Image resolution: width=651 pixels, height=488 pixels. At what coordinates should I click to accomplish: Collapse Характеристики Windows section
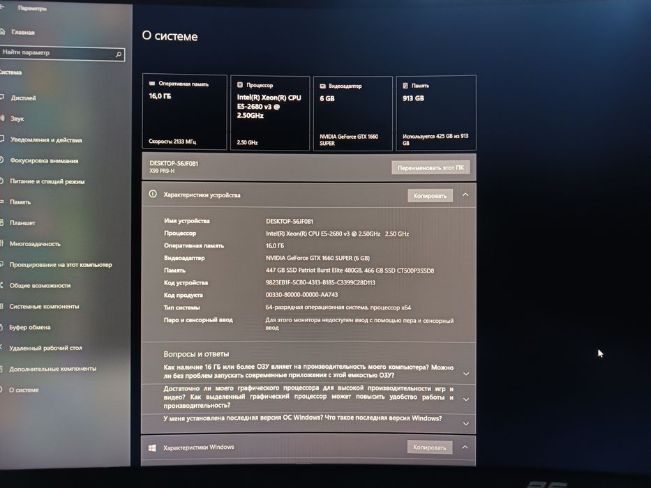click(x=465, y=447)
